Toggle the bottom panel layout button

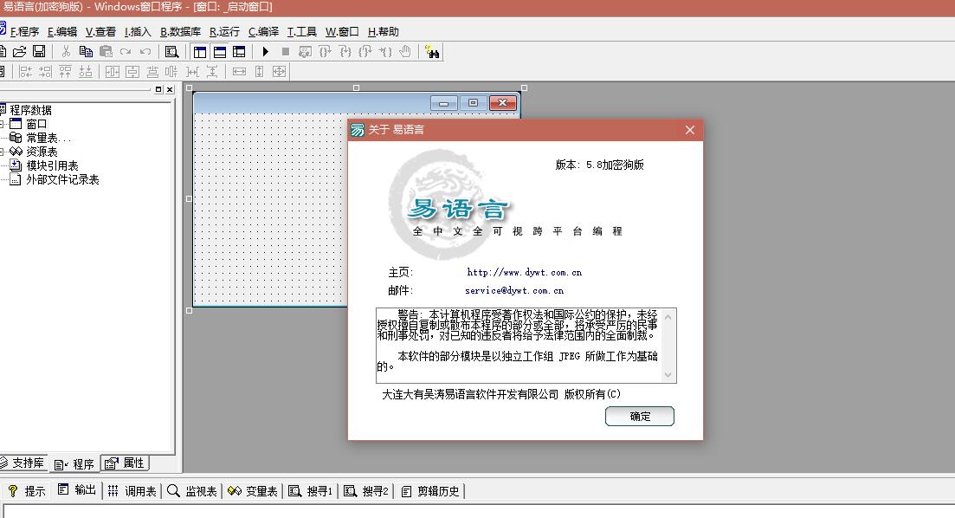220,52
